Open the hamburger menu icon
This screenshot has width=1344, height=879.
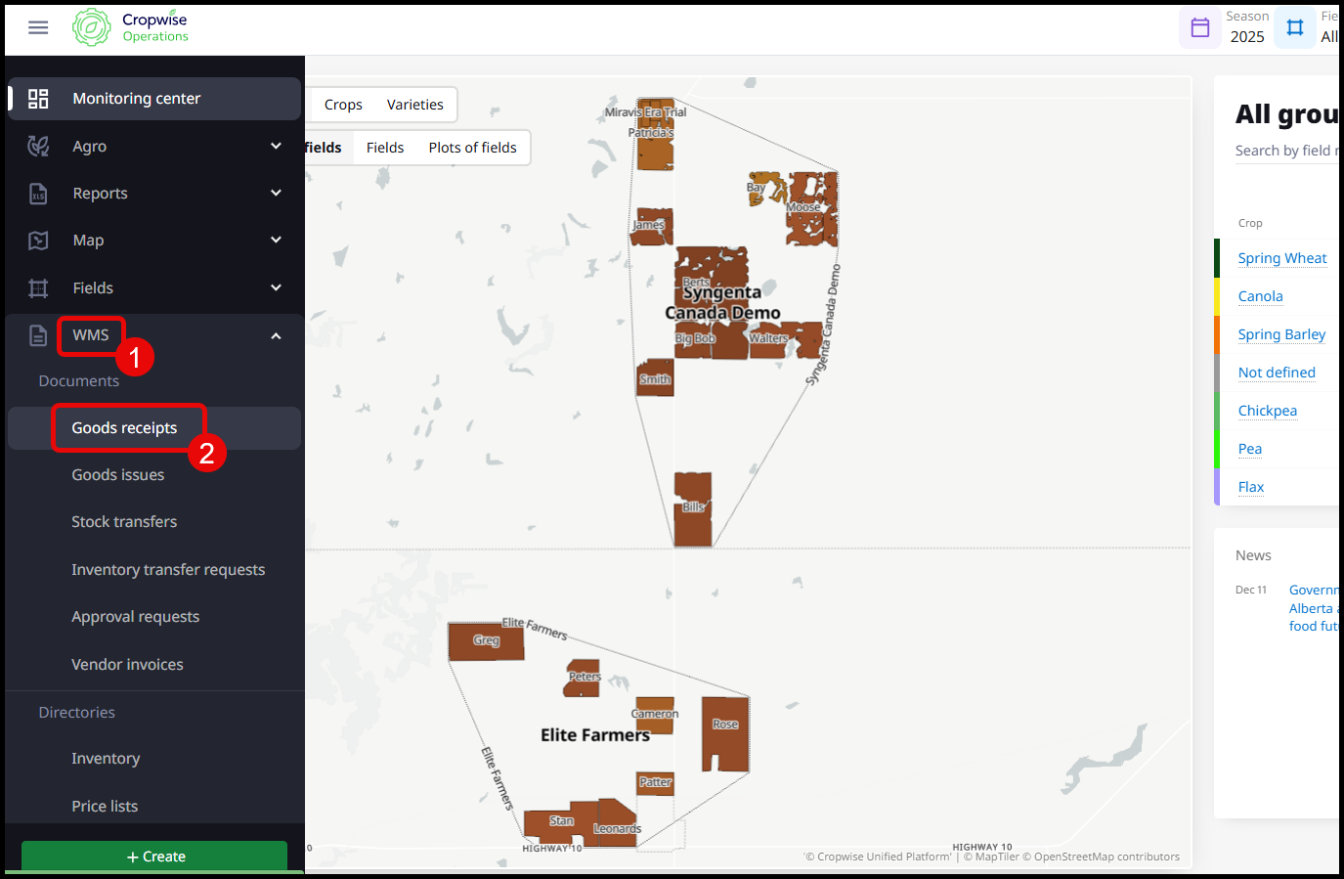[x=38, y=27]
